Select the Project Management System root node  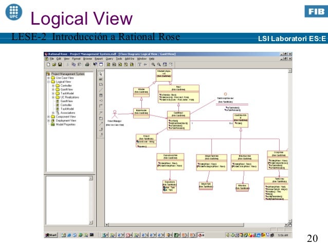[x=68, y=74]
